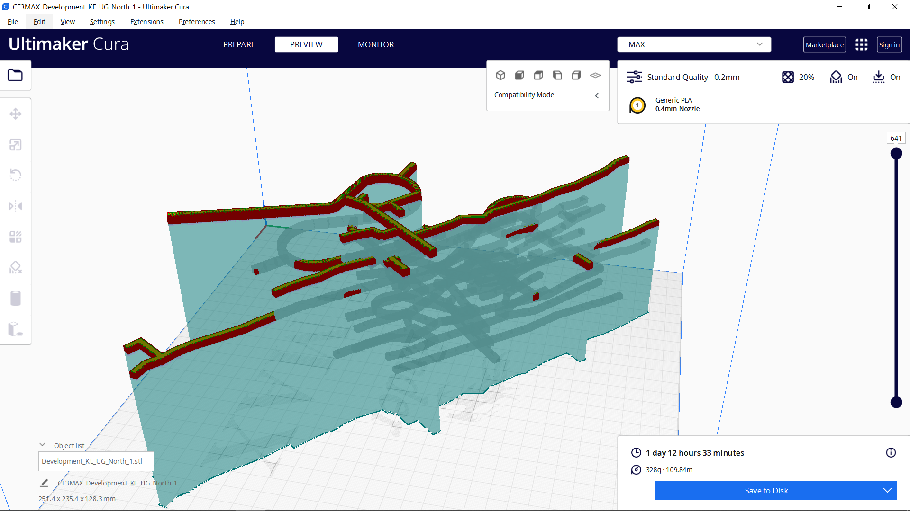Open the Per Model Settings tool
Image resolution: width=910 pixels, height=511 pixels.
tap(16, 237)
